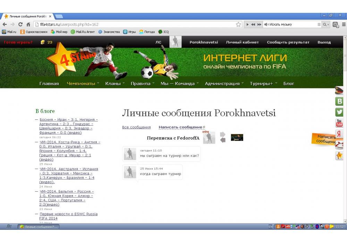Open the Блог menu item
347x243 pixels.
point(288,84)
